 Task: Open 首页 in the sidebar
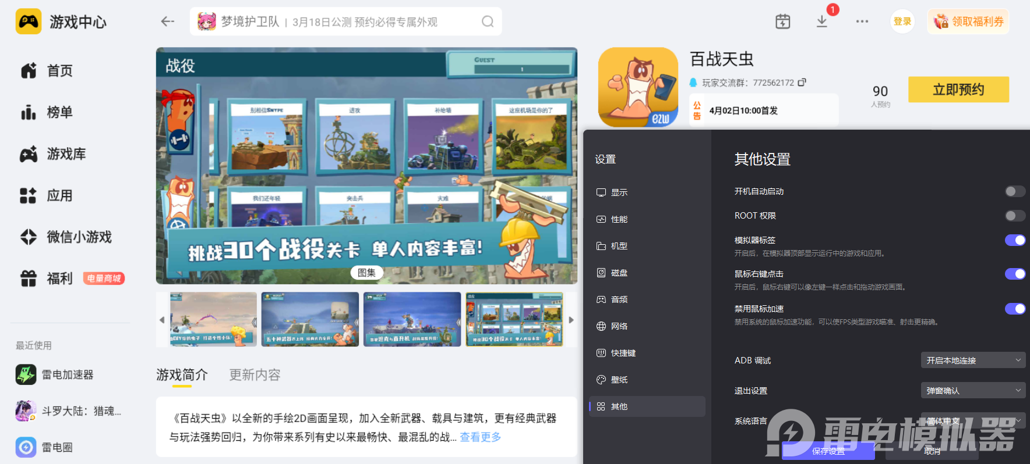(x=47, y=71)
